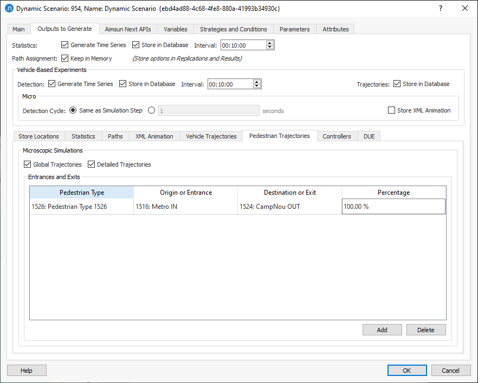The height and width of the screenshot is (383, 478).
Task: Enable Store XML Animation
Action: pyautogui.click(x=391, y=110)
